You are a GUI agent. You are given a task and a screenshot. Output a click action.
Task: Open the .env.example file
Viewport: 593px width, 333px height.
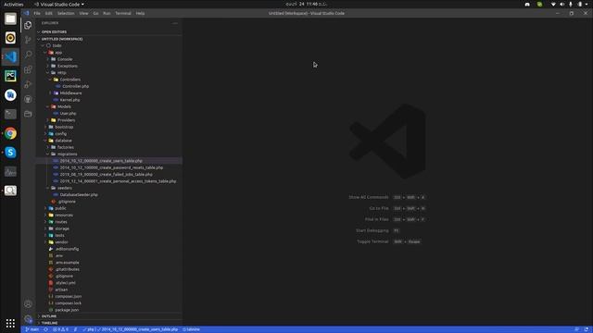(x=67, y=263)
